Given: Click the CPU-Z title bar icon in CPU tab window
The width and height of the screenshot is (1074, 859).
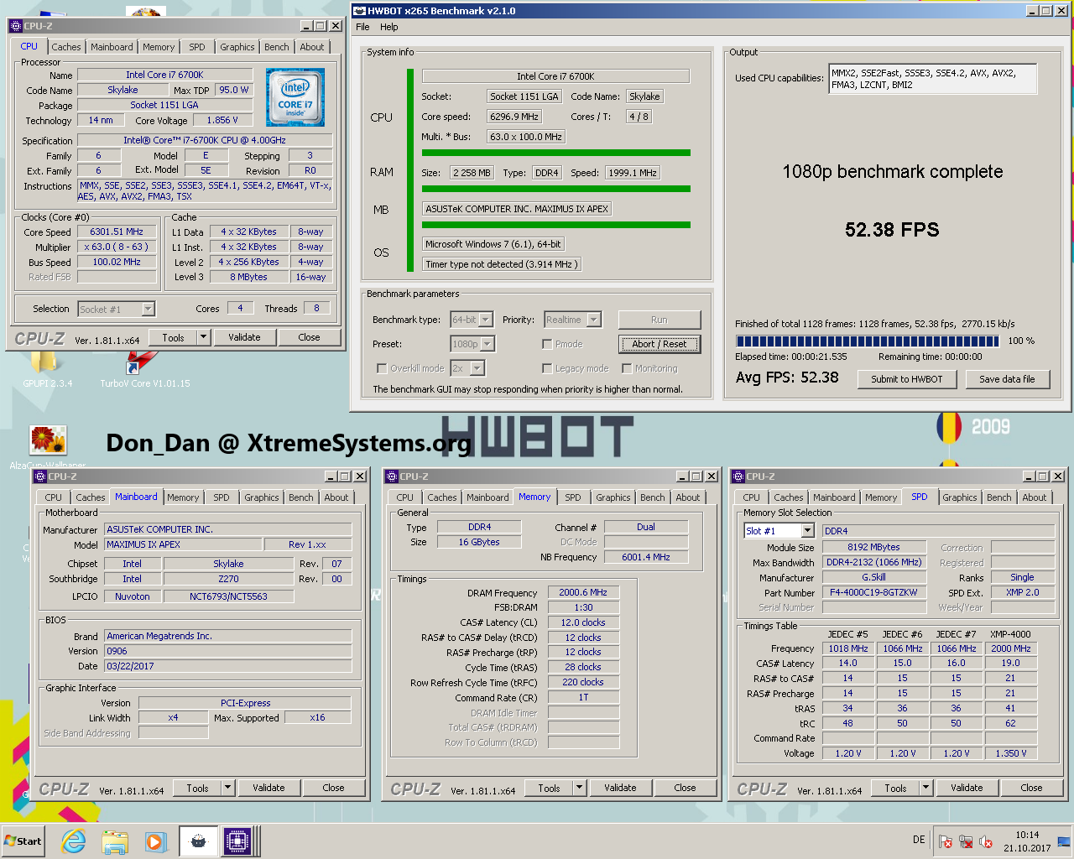Looking at the screenshot, I should [x=16, y=26].
